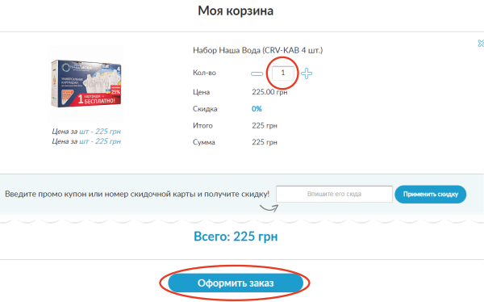Select the Сумма value 225 грн
This screenshot has height=302, width=484.
(265, 142)
